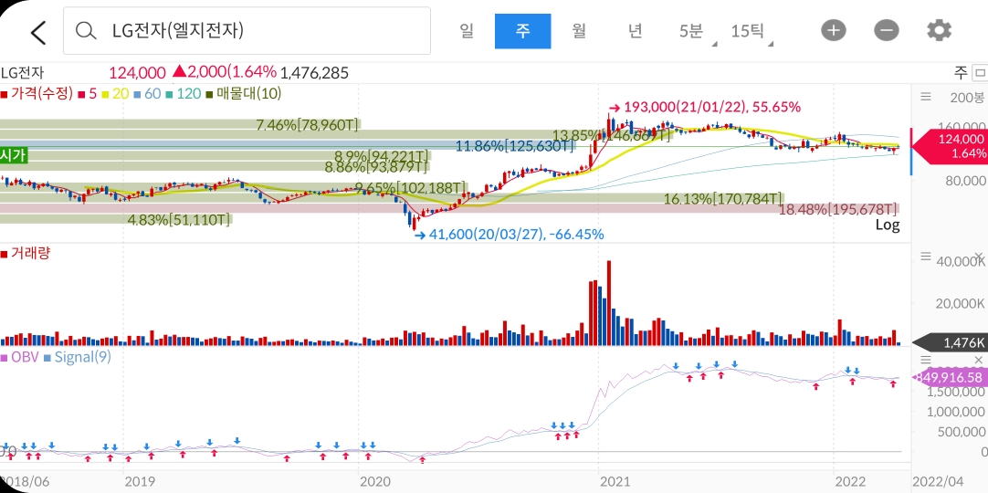Click the 20,000K volume axis label
Screen dimensions: 988x493
[961, 303]
